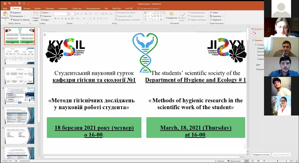299x163 pixels.
Task: Select the gradient fill (Градиентная) radio button
Action: click(256, 48)
